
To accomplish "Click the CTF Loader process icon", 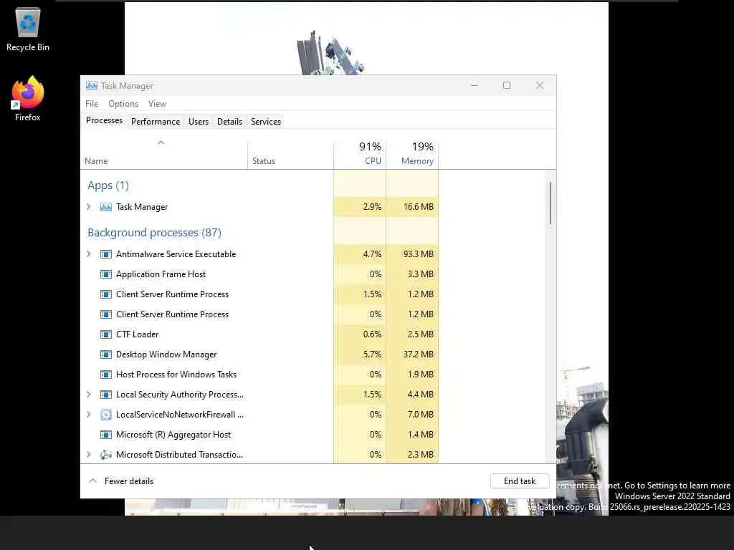I will (106, 334).
